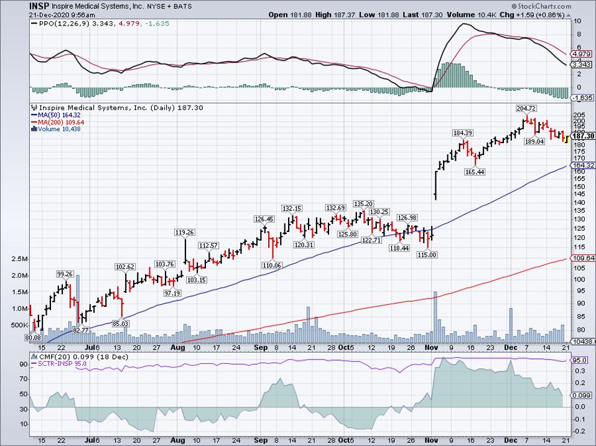Click the 135.20 price label

pos(363,203)
